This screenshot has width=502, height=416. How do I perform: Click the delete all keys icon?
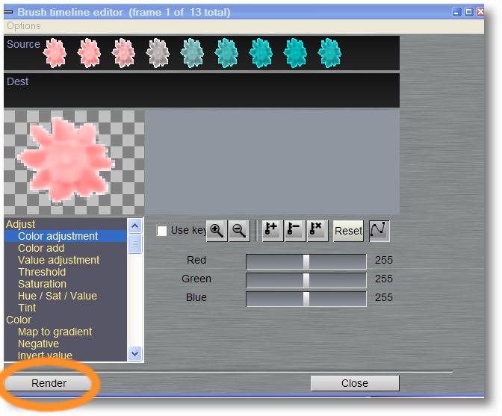317,231
